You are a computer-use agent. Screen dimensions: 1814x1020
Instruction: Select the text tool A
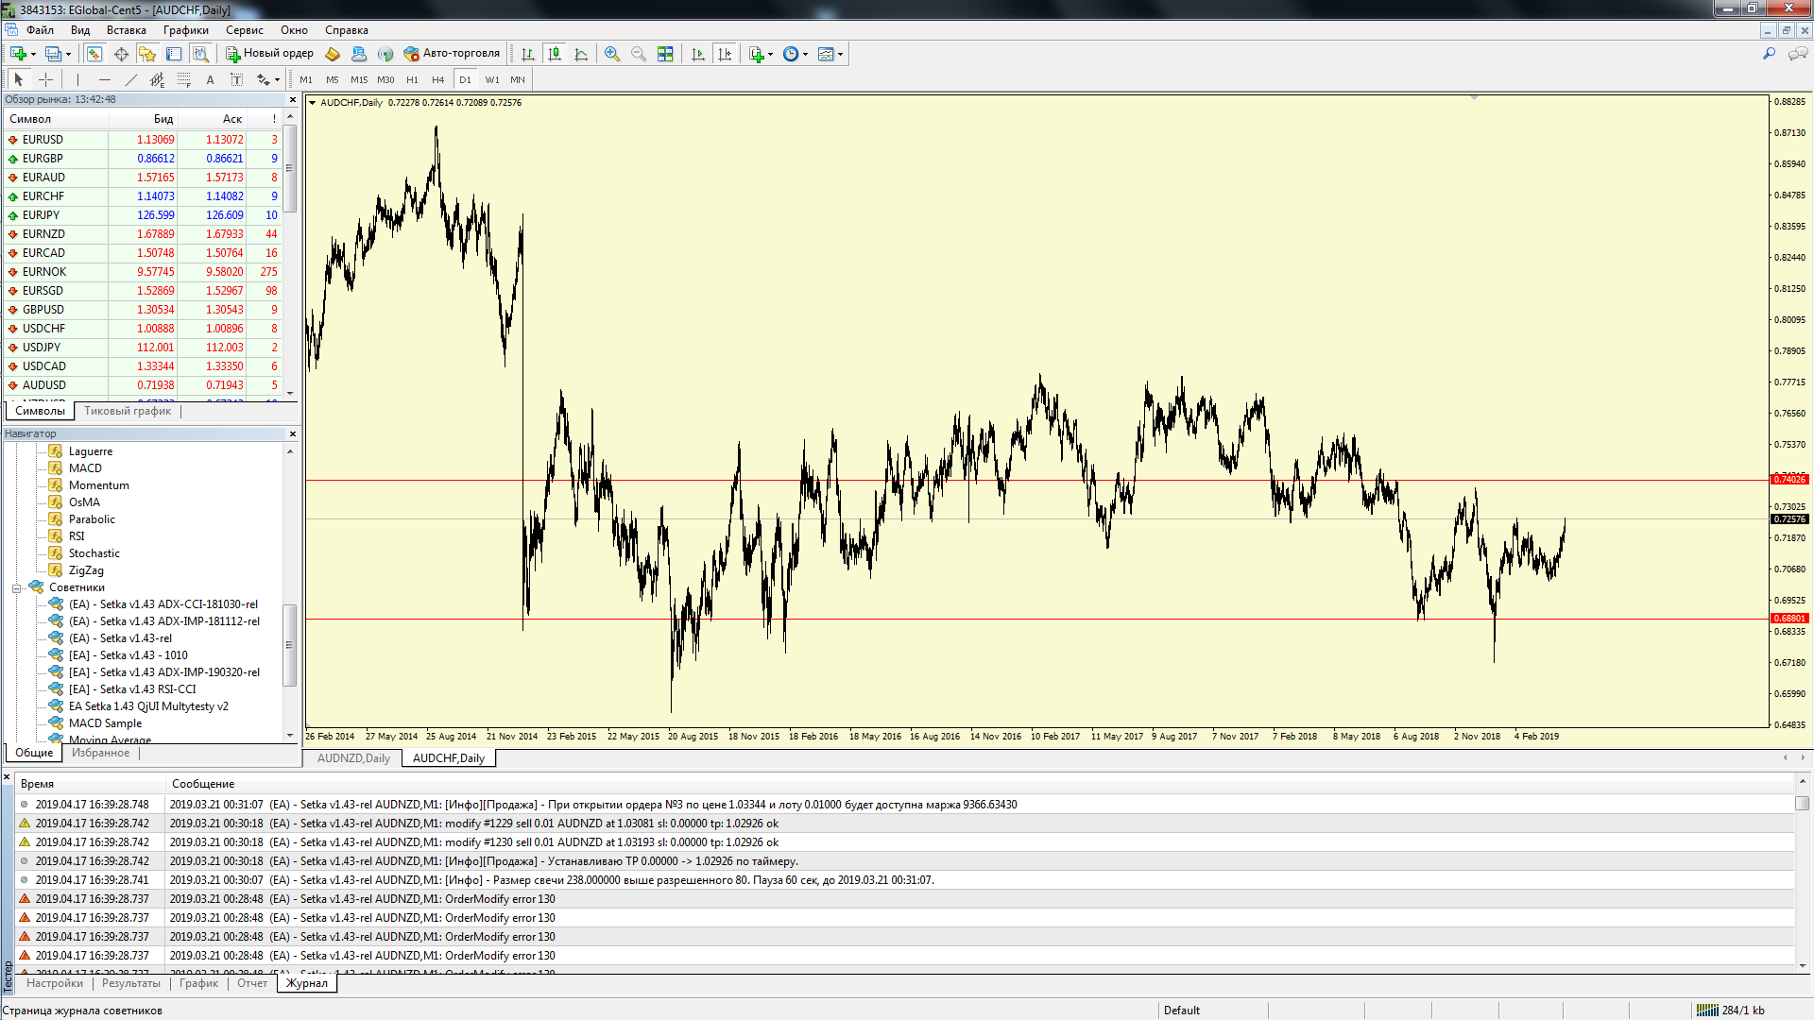210,79
